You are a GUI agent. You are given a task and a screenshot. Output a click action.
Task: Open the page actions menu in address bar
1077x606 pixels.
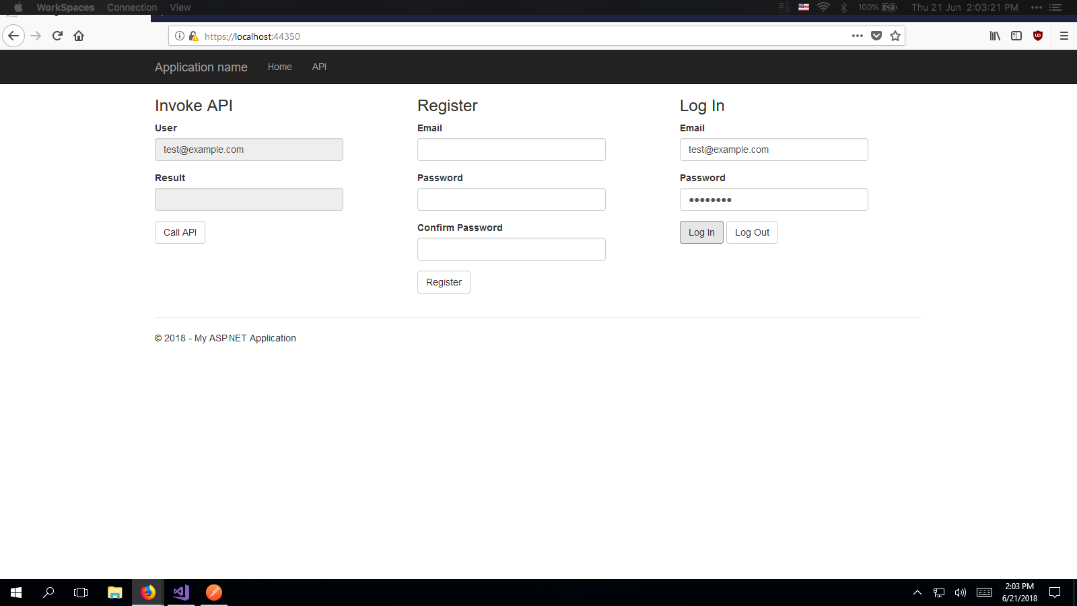coord(857,36)
